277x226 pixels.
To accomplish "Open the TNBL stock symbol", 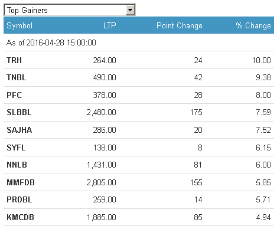I will point(17,77).
